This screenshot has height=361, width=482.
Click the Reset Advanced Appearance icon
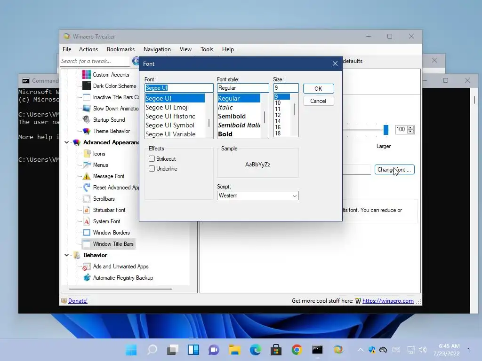87,188
